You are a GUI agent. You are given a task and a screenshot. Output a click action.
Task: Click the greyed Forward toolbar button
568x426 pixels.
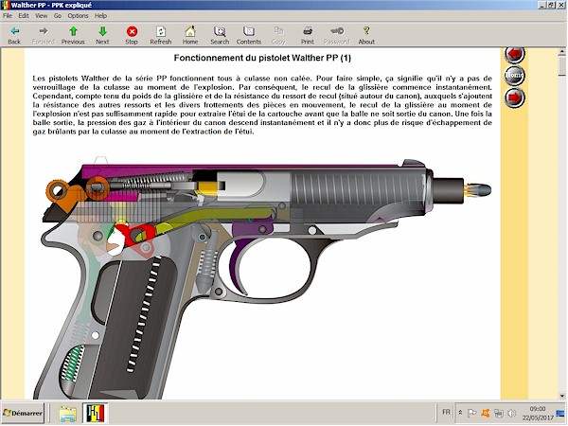coord(44,35)
